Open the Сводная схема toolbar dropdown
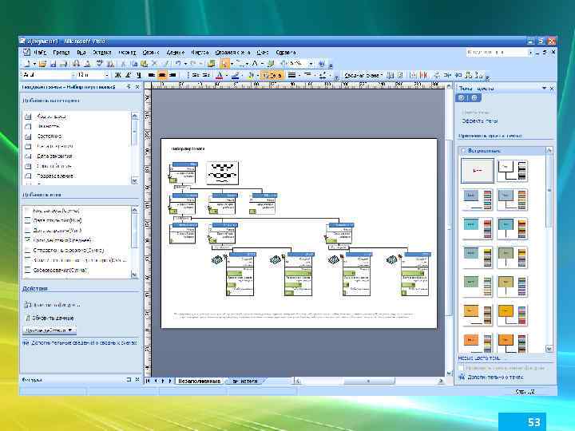Image resolution: width=575 pixels, height=431 pixels. tap(363, 75)
